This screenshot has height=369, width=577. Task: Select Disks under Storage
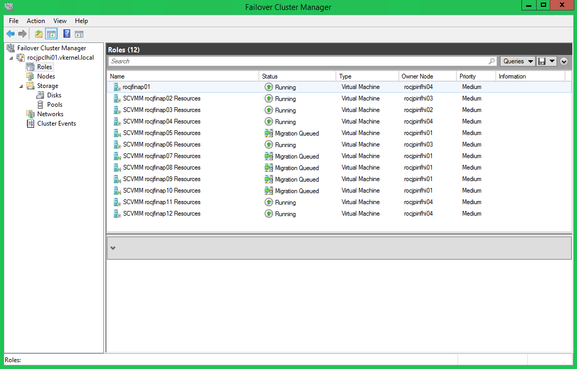point(54,95)
